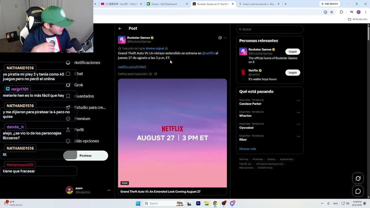Show hidden system tray icons

[x=322, y=204]
